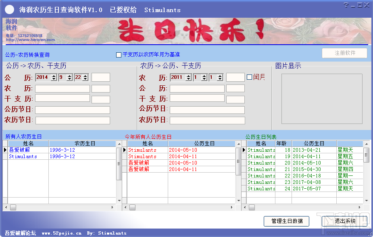
Task: Click the lunar year field showing 2011
Action: [x=178, y=77]
